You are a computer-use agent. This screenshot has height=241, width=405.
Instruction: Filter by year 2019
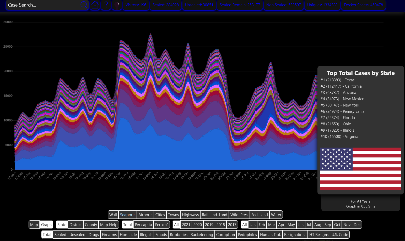click(x=209, y=225)
